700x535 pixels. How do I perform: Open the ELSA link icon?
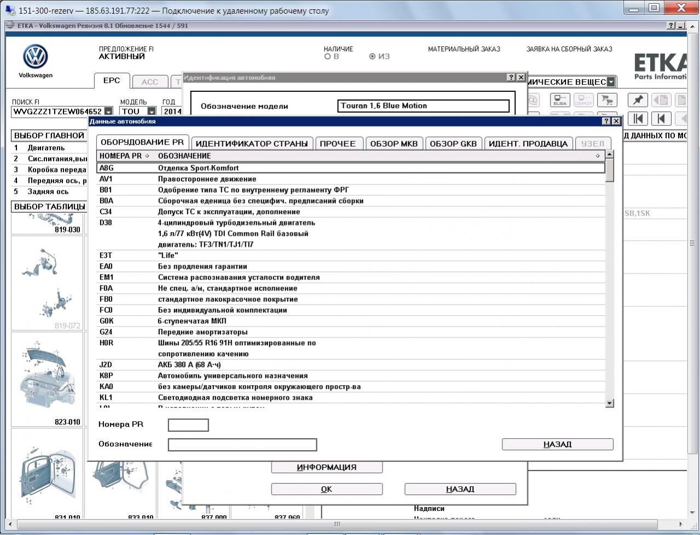560,100
